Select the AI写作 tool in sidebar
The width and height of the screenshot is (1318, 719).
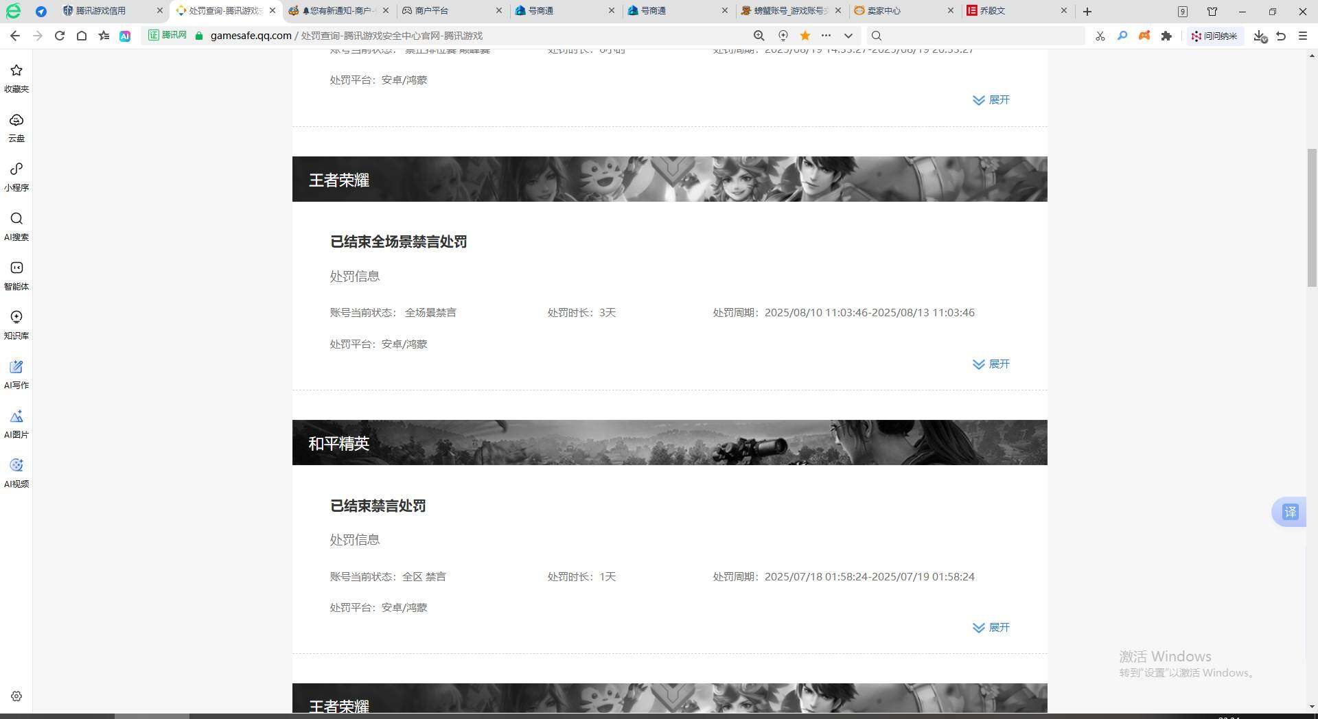(x=16, y=374)
